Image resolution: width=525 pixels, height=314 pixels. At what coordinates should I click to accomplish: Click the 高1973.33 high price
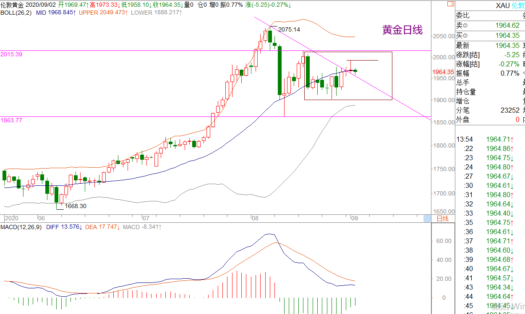click(x=104, y=5)
